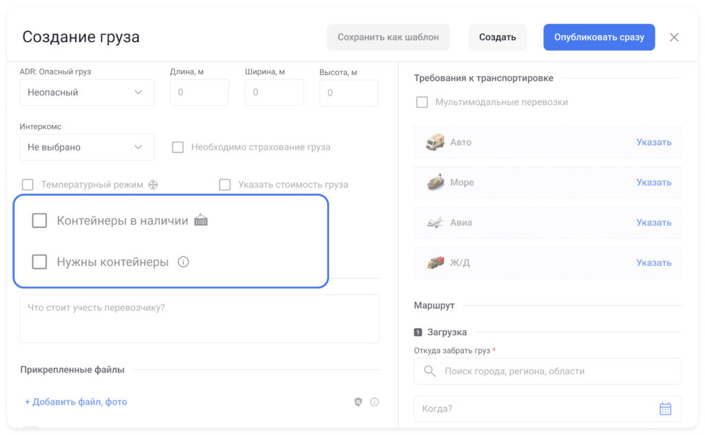Viewport: 705px width, 435px height.
Task: Focus the Высота, м input field
Action: 349,93
